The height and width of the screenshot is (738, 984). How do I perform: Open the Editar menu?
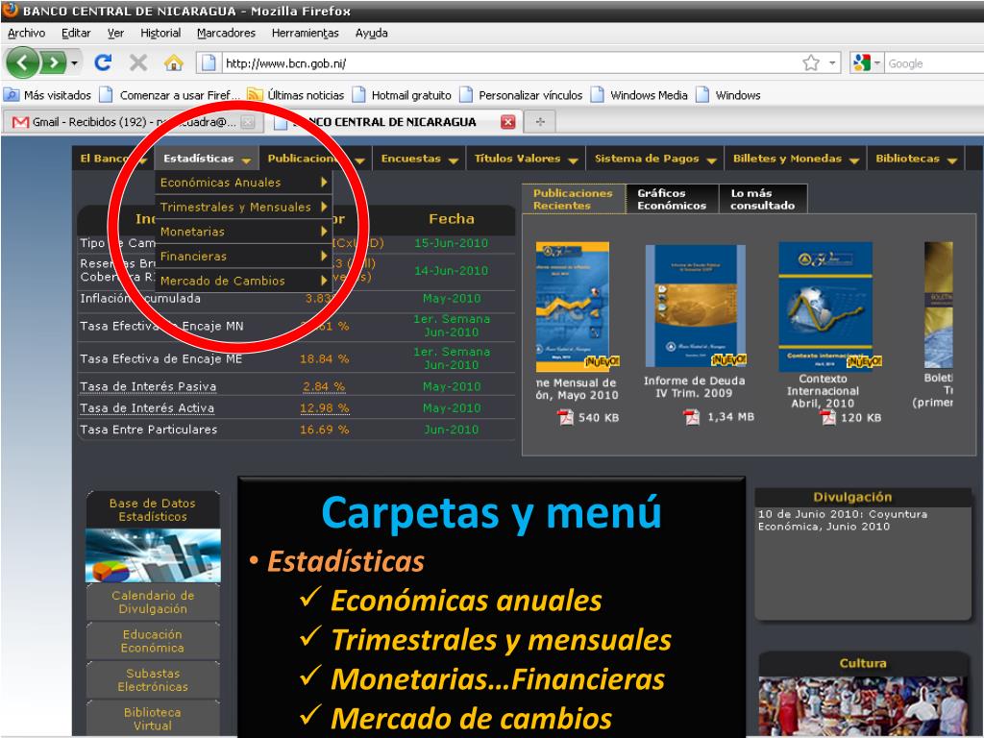[x=76, y=34]
